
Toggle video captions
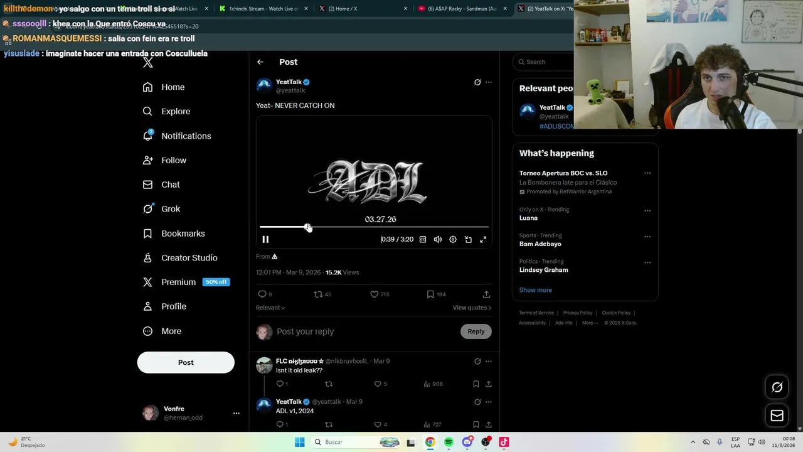click(x=423, y=239)
